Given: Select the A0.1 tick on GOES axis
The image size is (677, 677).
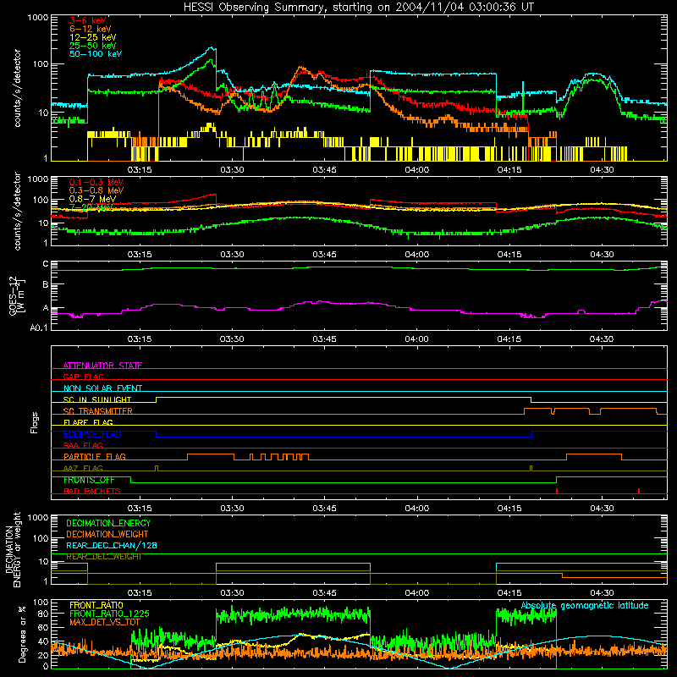Looking at the screenshot, I should tap(38, 328).
